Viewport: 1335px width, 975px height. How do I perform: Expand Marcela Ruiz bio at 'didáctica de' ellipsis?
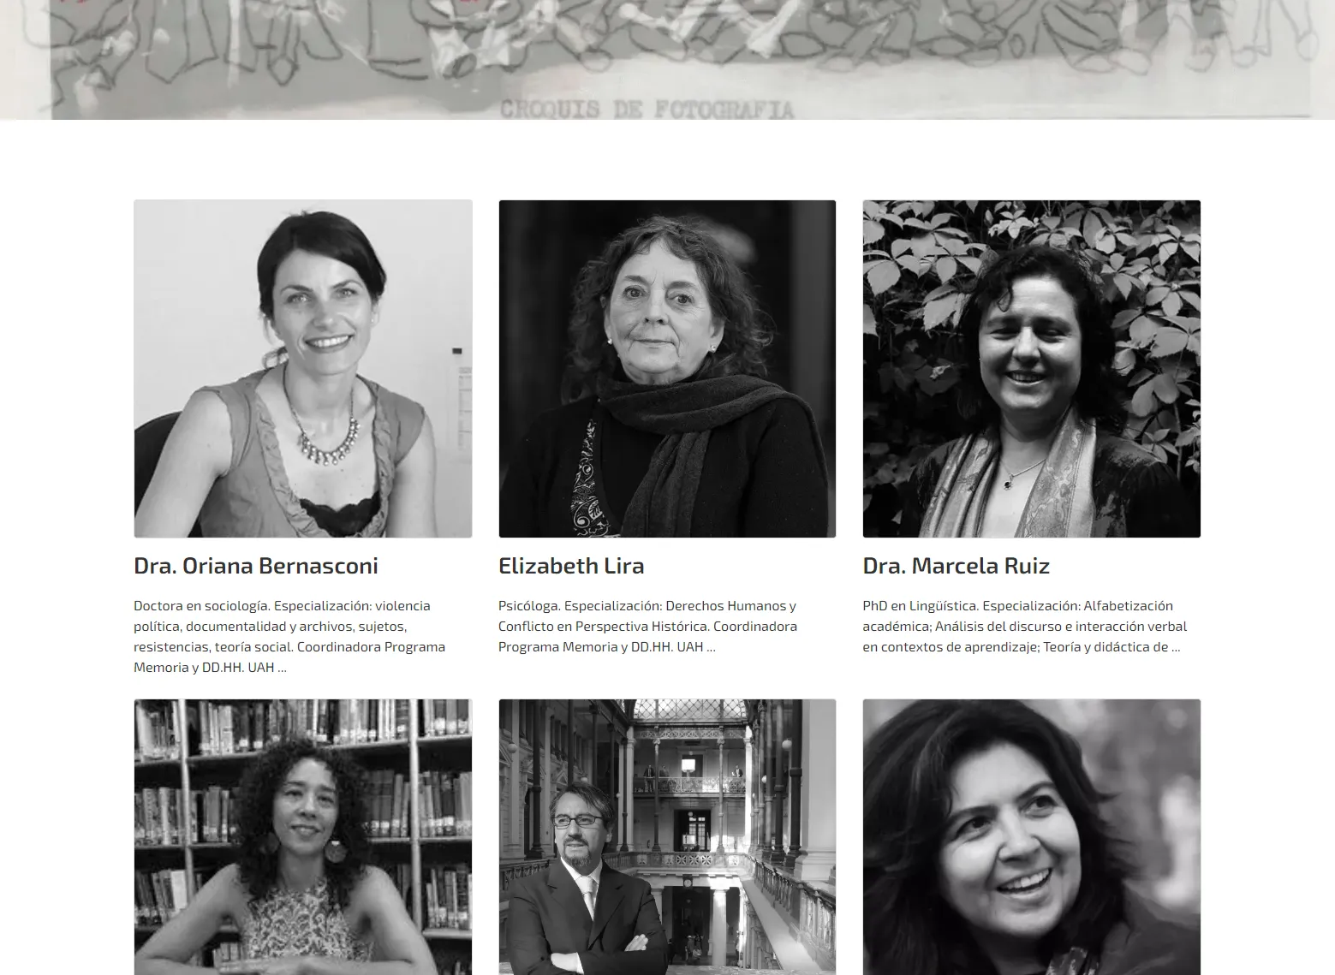click(1176, 647)
